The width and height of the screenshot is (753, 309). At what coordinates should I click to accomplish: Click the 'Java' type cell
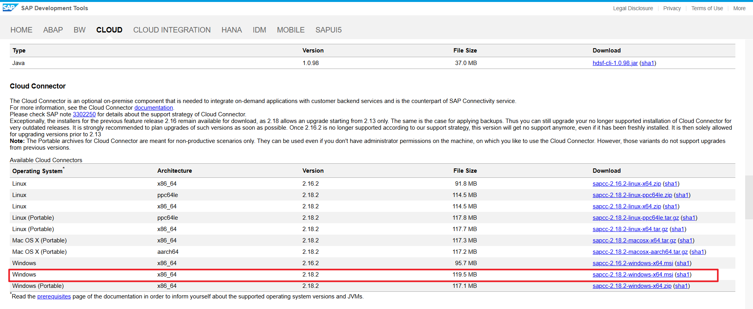point(18,63)
